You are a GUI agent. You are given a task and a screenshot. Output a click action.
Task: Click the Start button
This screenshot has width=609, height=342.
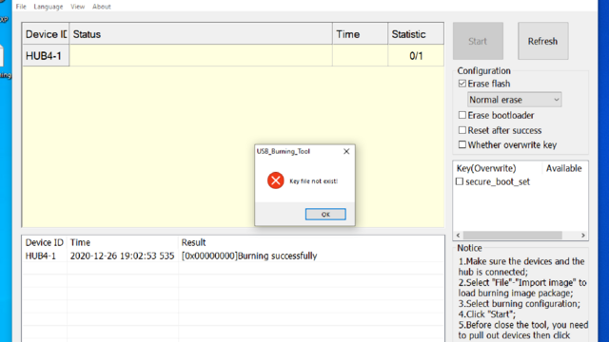pos(478,41)
